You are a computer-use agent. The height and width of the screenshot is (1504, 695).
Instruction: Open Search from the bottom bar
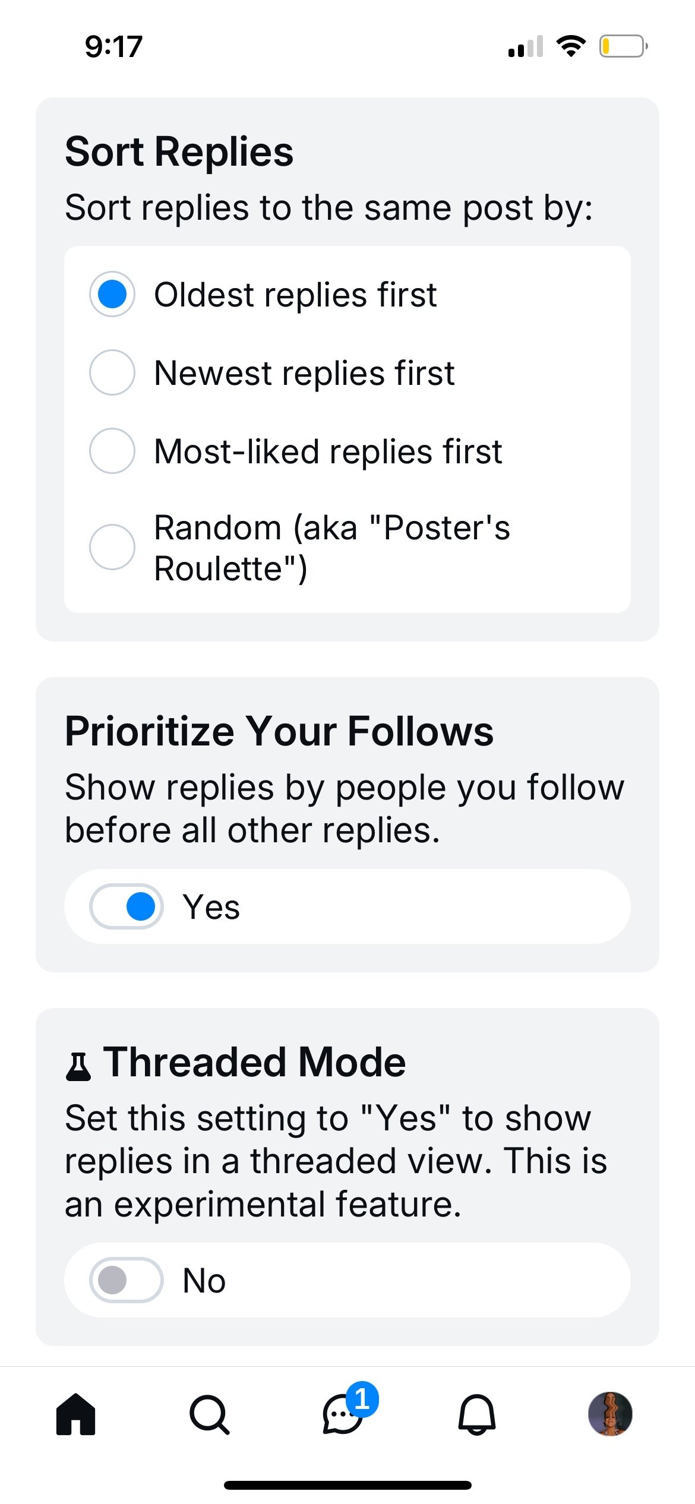[x=209, y=1414]
